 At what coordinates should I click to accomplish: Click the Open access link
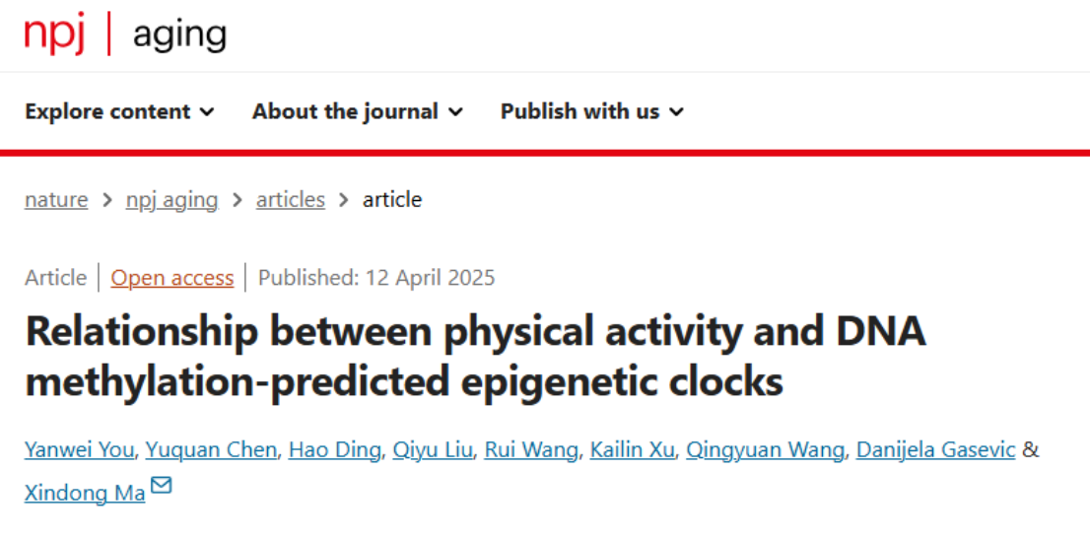pyautogui.click(x=172, y=278)
